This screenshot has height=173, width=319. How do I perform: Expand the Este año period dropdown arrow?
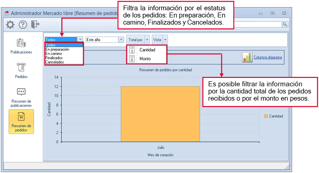click(x=121, y=40)
